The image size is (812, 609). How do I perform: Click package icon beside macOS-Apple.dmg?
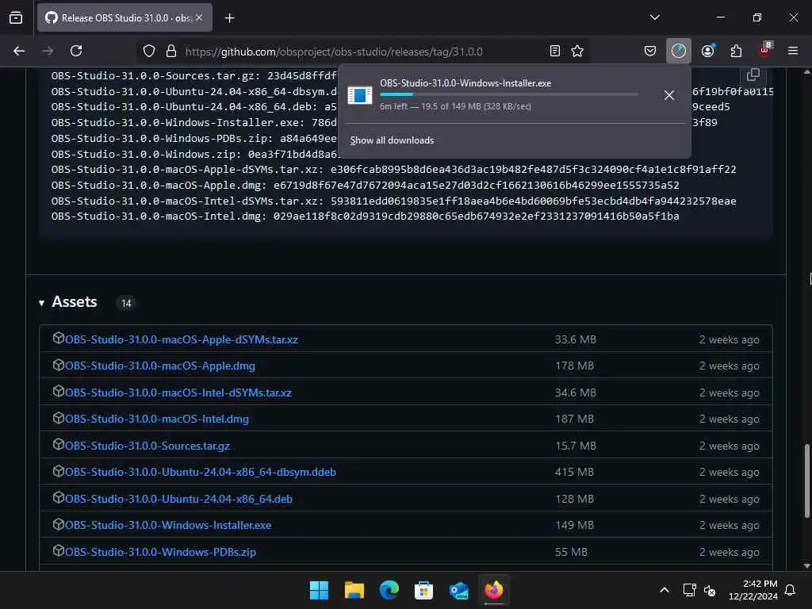point(59,365)
